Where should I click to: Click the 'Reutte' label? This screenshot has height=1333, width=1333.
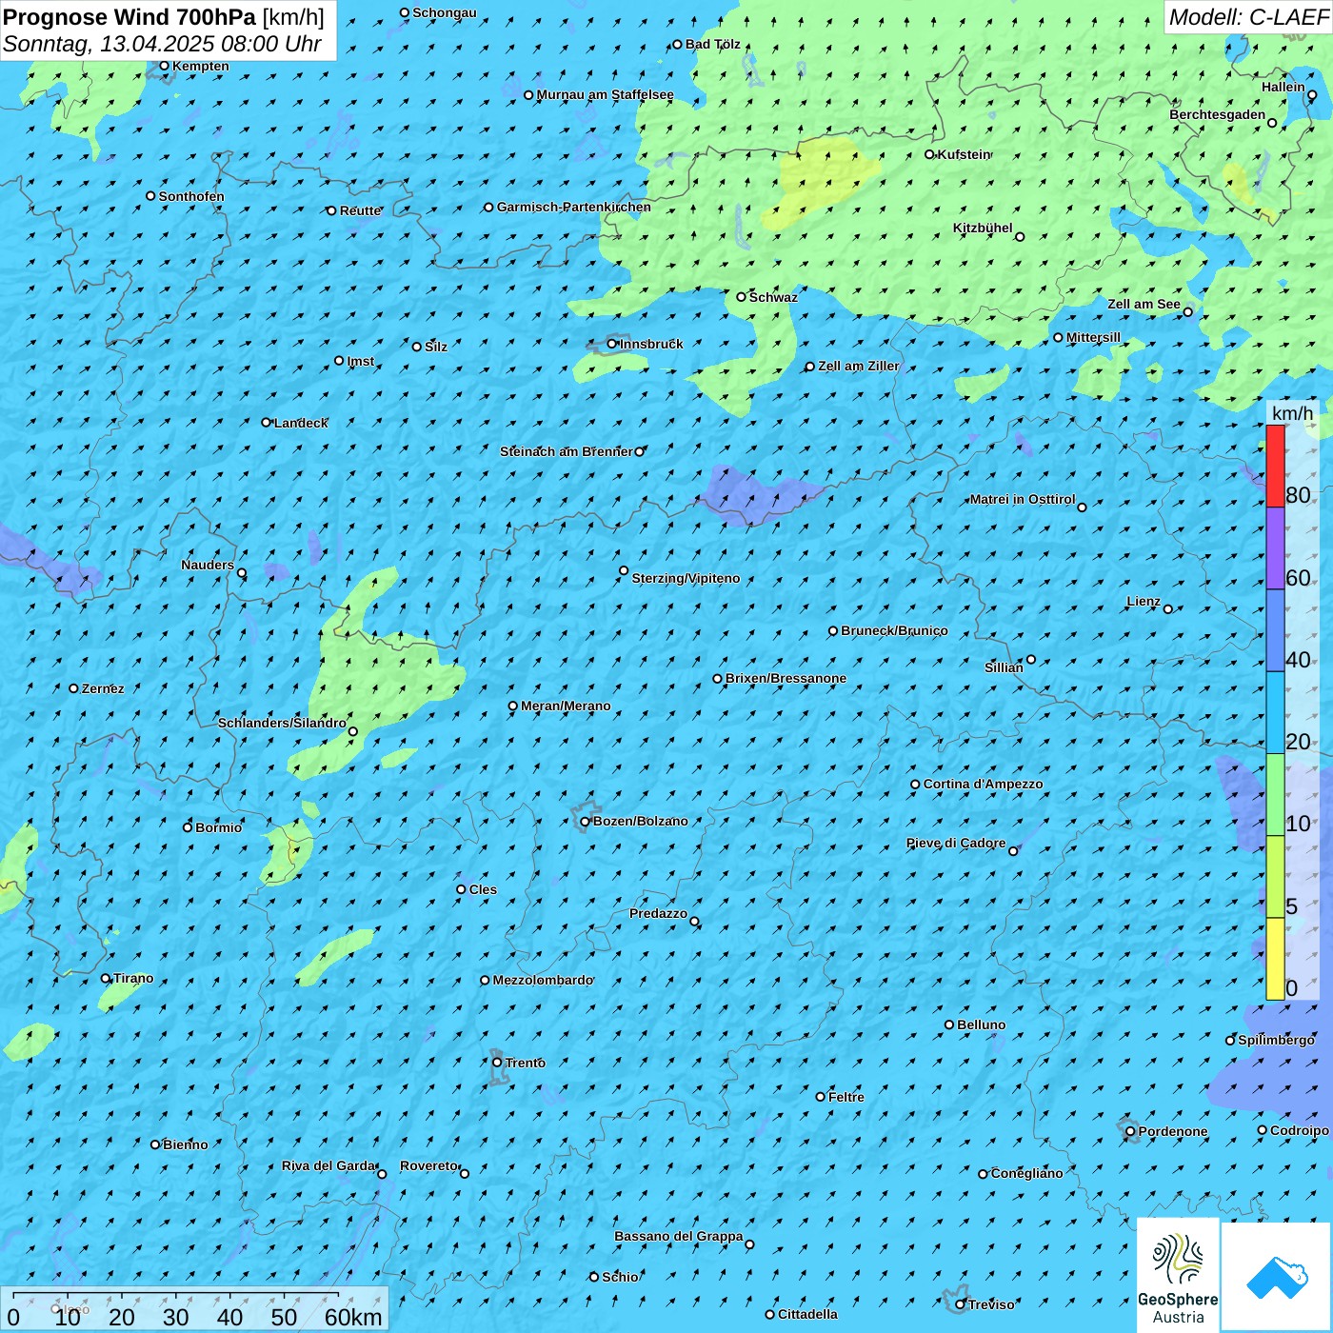point(360,210)
